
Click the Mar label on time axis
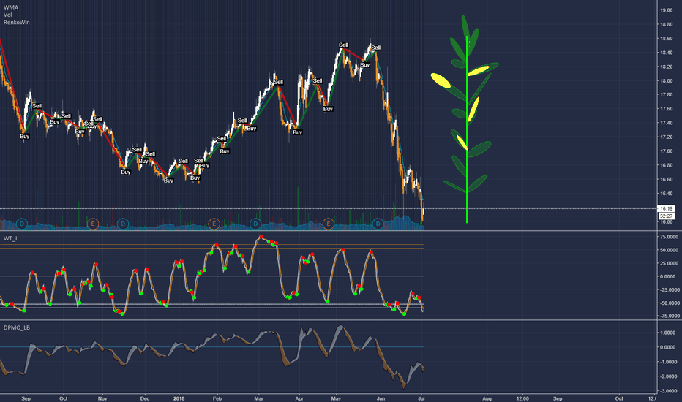tap(259, 398)
